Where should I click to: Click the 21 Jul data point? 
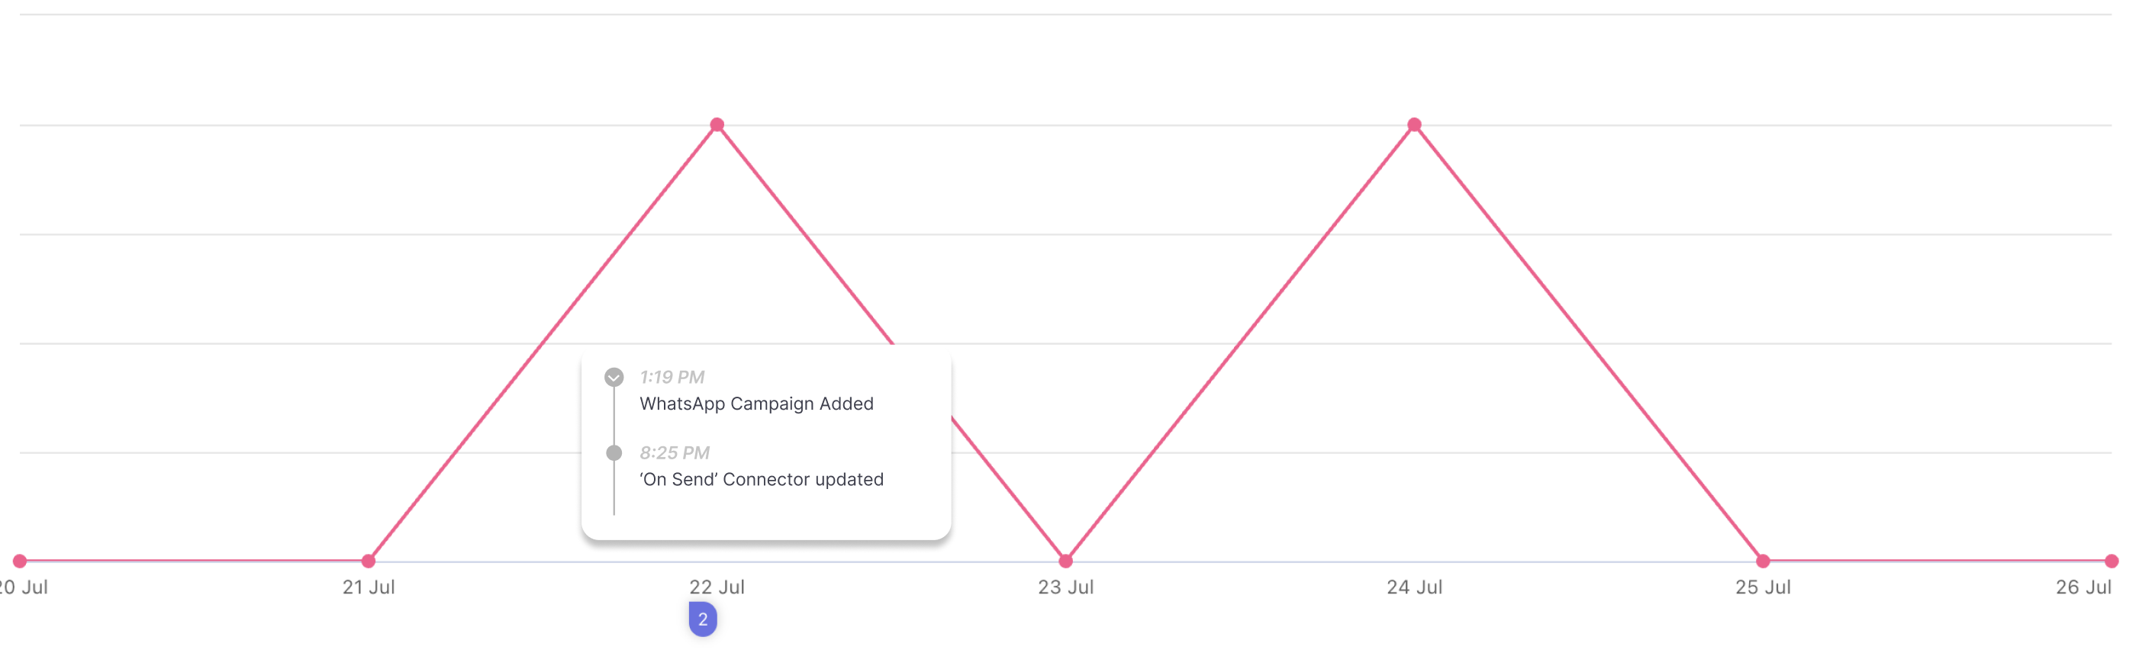point(369,561)
